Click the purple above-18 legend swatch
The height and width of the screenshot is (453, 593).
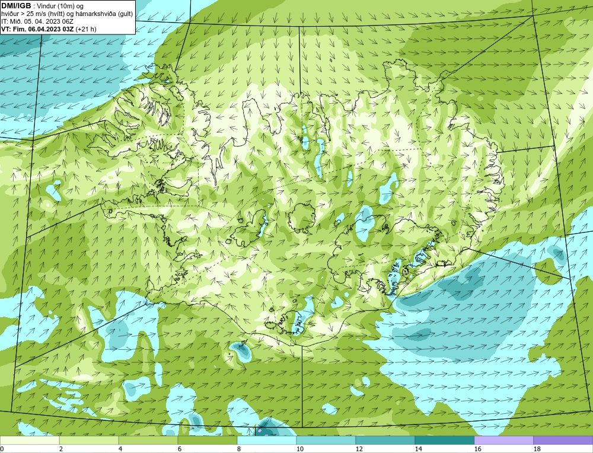coord(563,440)
